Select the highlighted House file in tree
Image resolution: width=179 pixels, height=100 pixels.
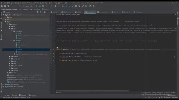[20, 50]
